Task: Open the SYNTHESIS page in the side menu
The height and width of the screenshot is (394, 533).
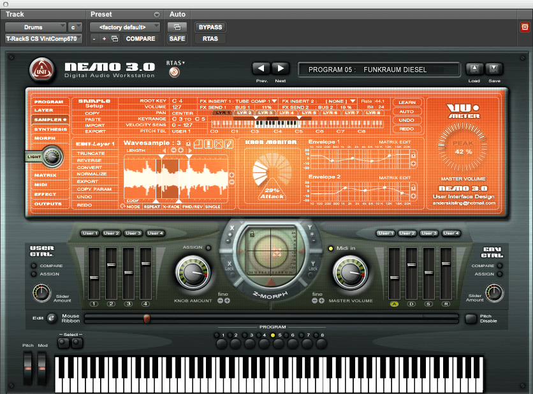Action: [50, 129]
